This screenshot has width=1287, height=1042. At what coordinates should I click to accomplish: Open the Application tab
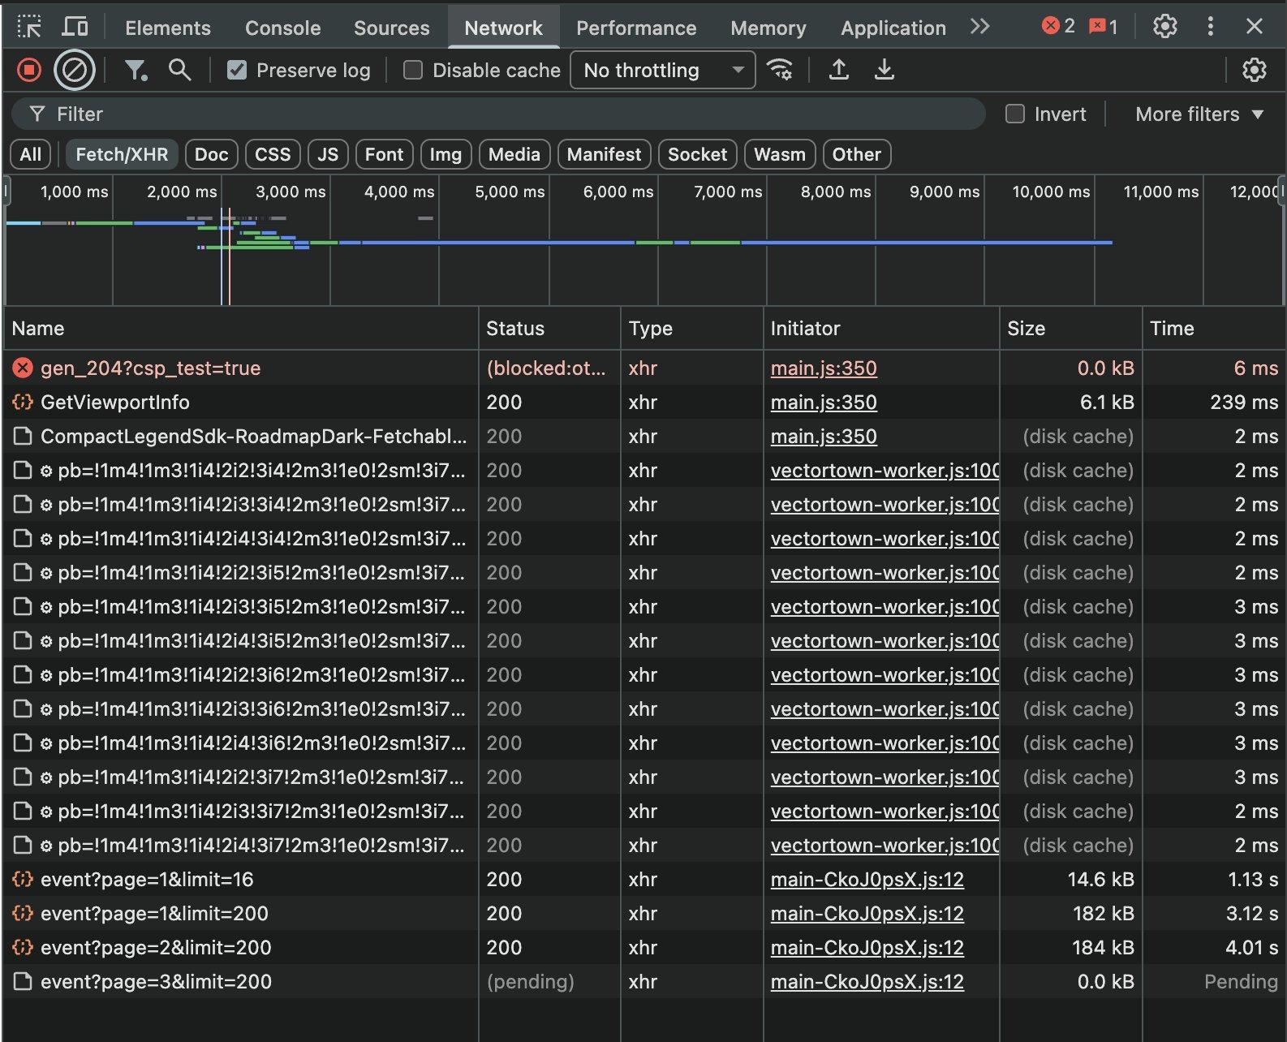coord(893,28)
